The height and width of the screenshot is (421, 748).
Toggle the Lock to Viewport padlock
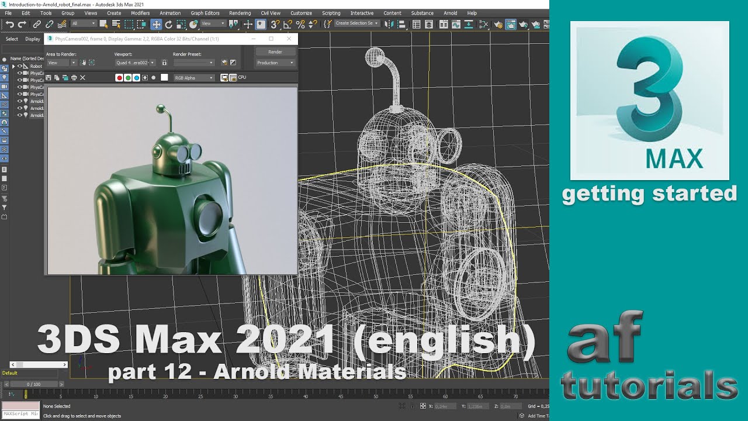point(164,63)
